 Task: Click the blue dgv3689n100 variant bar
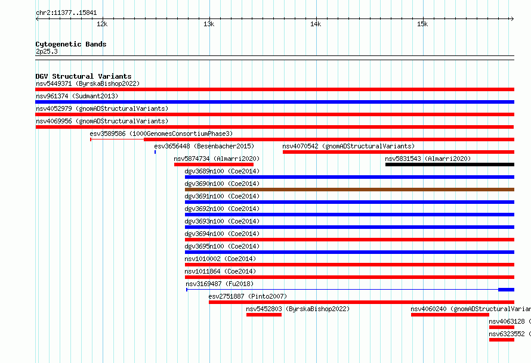[350, 177]
